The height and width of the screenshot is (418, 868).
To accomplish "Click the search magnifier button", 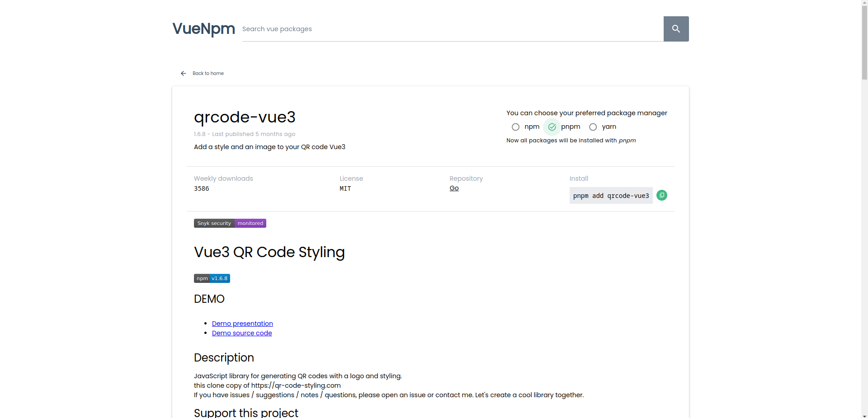I will point(676,29).
